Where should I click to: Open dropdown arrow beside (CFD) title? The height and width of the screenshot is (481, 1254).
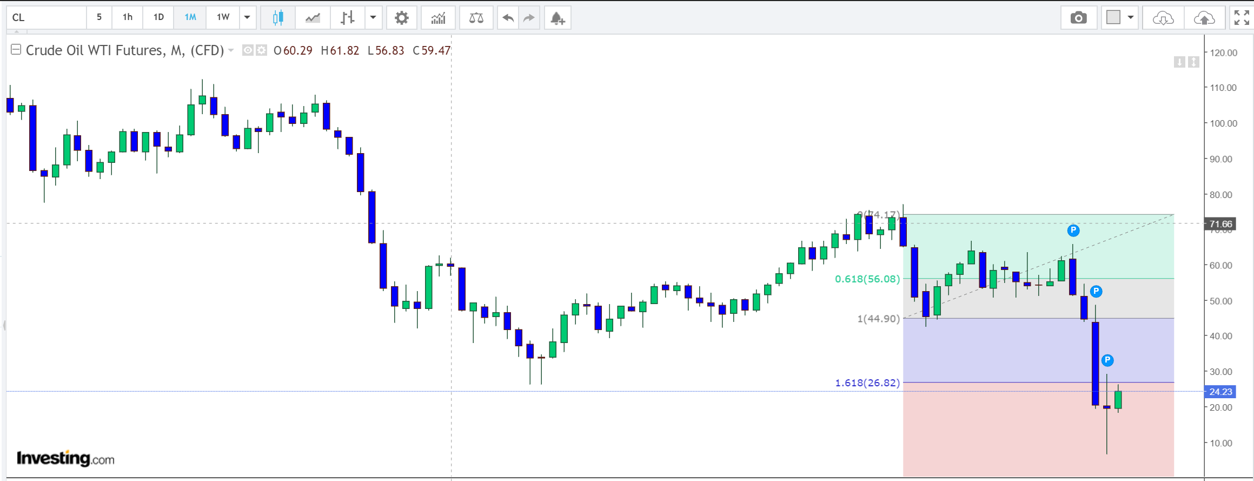coord(231,50)
